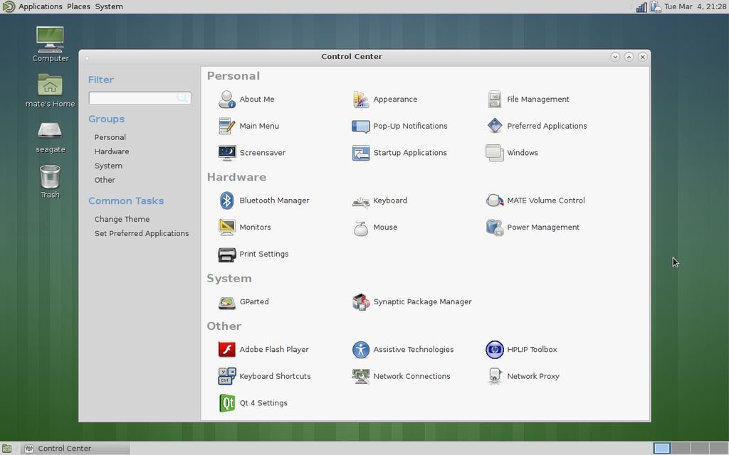
Task: Open MATE Volume Control
Action: point(494,200)
